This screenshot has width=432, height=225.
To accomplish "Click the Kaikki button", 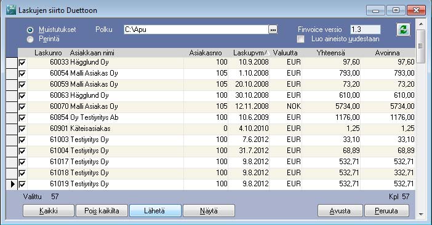I will pos(49,211).
